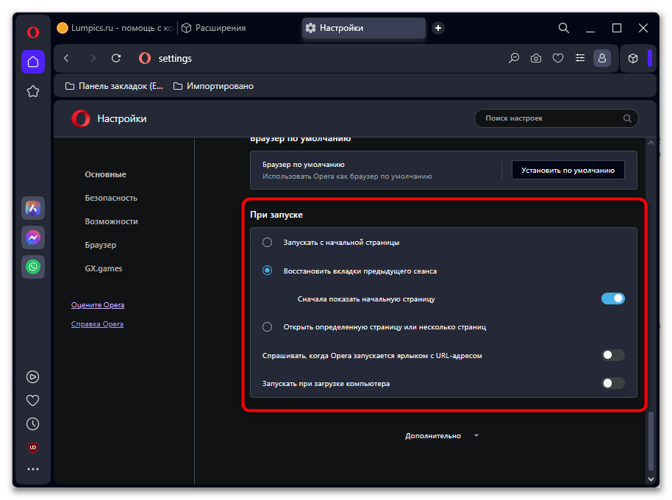Click the address bar showing 'settings'
This screenshot has width=672, height=500.
click(175, 58)
